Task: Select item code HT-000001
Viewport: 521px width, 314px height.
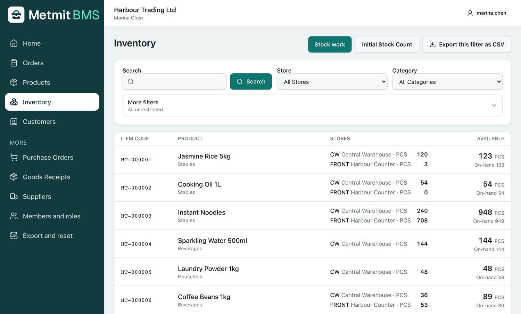Action: 136,160
